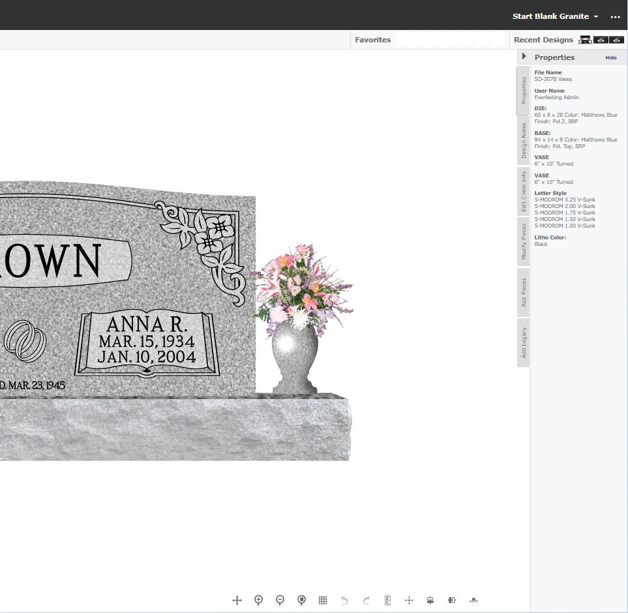This screenshot has width=628, height=613.
Task: Click the zoom-to-fit magnifier icon
Action: coord(301,600)
